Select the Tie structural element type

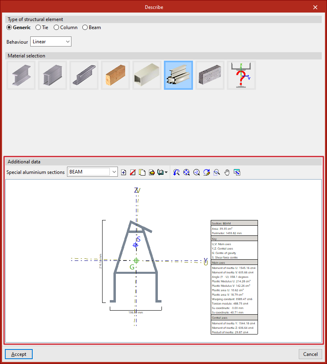[42, 28]
